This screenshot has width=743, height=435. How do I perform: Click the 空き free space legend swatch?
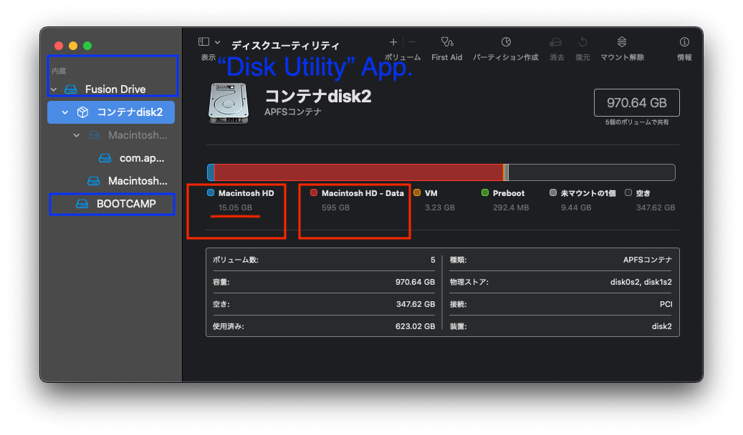click(x=628, y=192)
